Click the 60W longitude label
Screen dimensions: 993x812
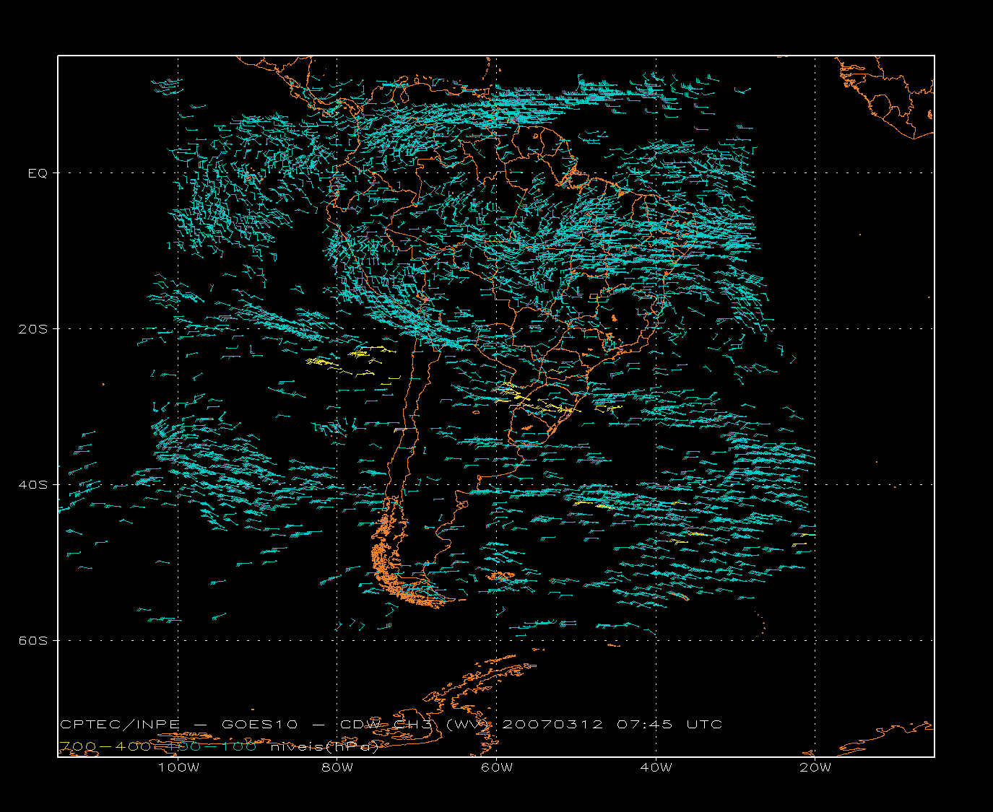pos(497,767)
